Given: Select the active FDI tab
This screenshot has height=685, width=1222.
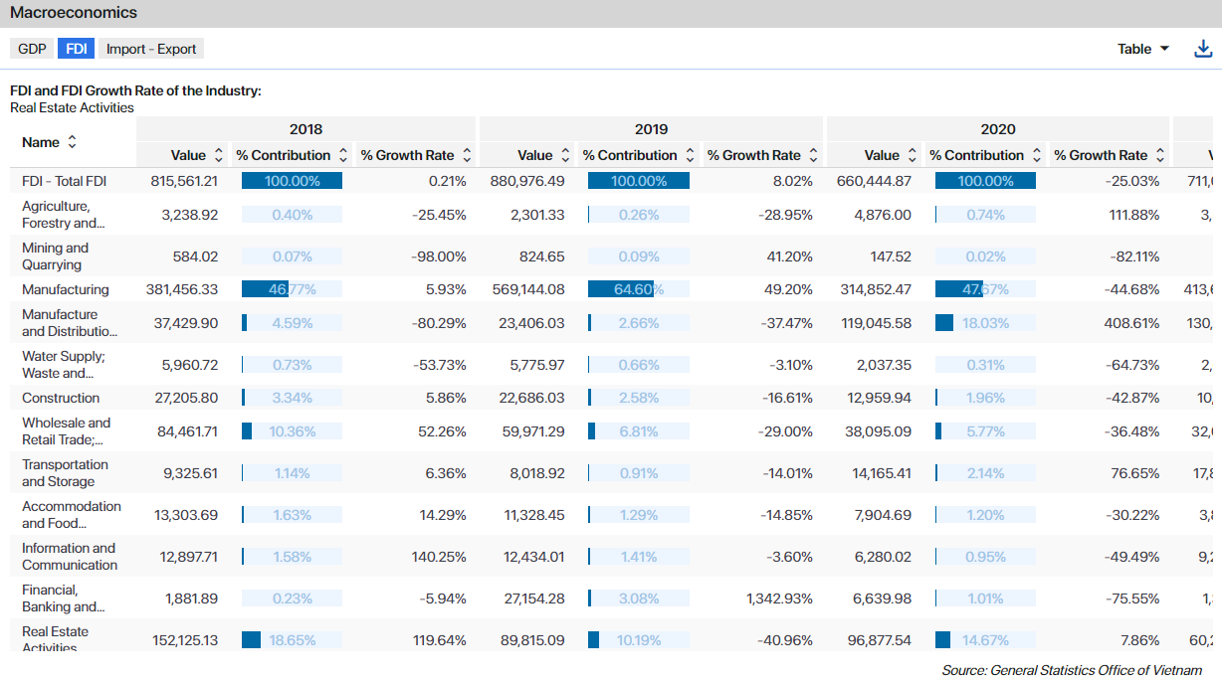Looking at the screenshot, I should [76, 49].
